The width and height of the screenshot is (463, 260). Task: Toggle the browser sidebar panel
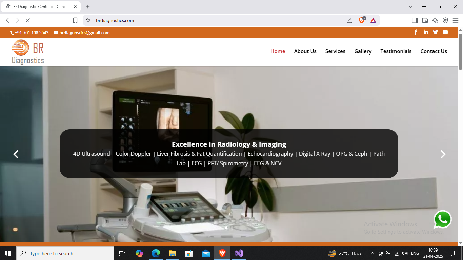tap(415, 20)
